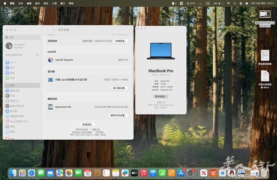The image size is (277, 180).
Task: Click the QQ penguin menu bar icon
Action: point(173,3)
